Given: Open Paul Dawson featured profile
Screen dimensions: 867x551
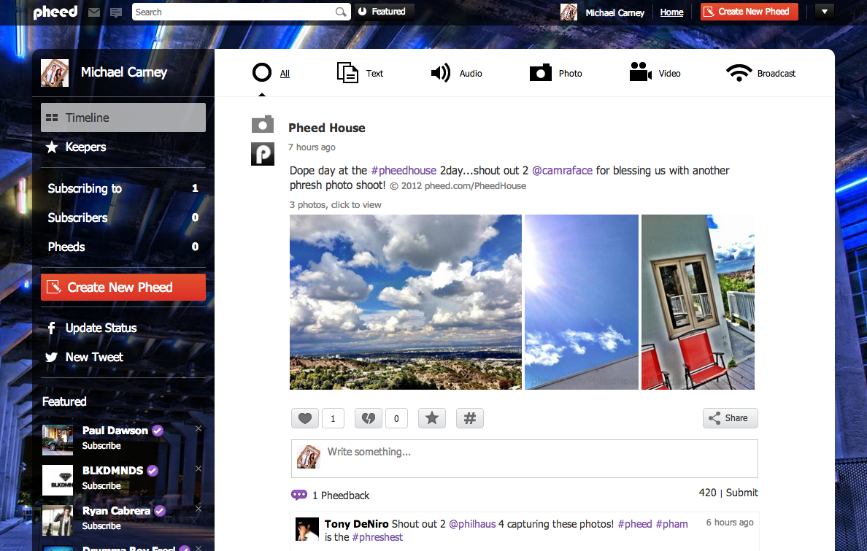Looking at the screenshot, I should click(x=115, y=431).
